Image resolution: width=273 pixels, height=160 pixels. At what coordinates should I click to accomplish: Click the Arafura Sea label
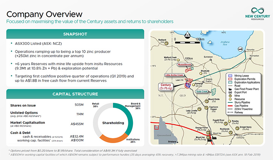(x=225, y=43)
